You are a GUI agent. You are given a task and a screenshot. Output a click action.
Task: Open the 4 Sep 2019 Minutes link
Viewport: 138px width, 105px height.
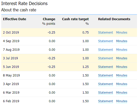click(122, 41)
